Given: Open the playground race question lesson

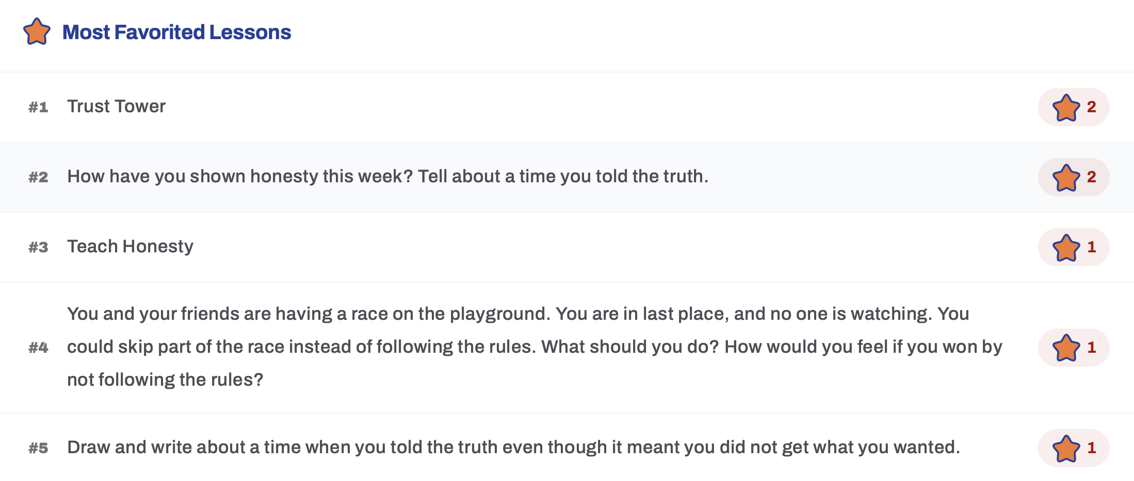Looking at the screenshot, I should [x=534, y=347].
